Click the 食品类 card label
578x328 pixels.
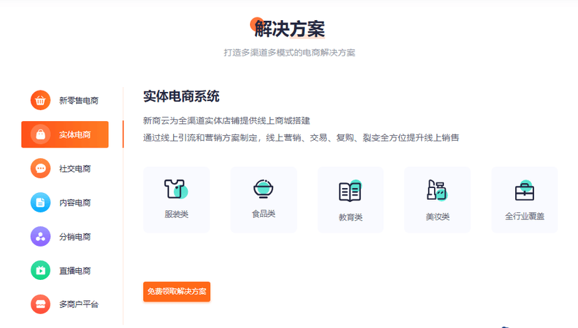[263, 214]
